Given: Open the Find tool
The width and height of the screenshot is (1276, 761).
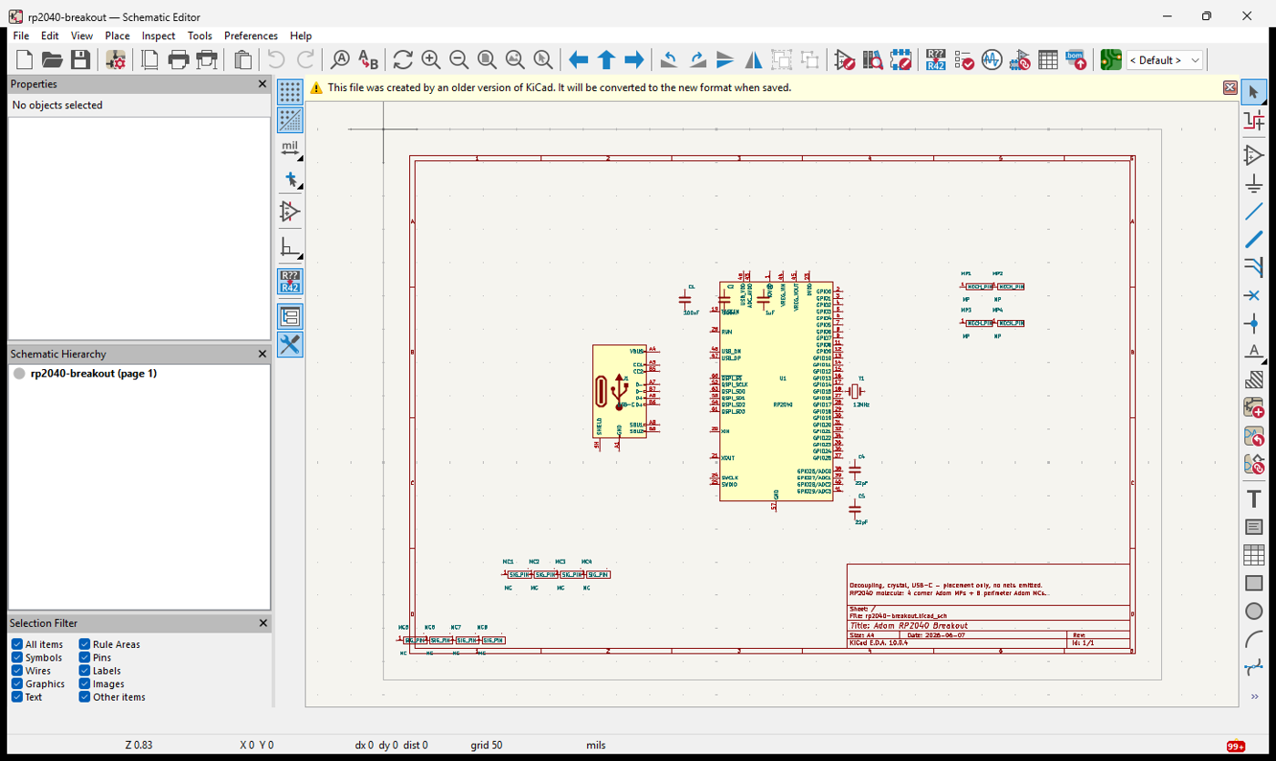Looking at the screenshot, I should pos(340,60).
